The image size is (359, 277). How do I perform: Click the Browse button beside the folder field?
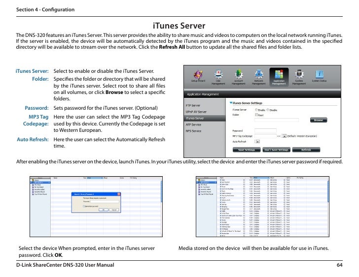point(319,120)
